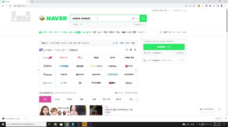Click the Windows taskbar search box

pyautogui.click(x=26, y=124)
